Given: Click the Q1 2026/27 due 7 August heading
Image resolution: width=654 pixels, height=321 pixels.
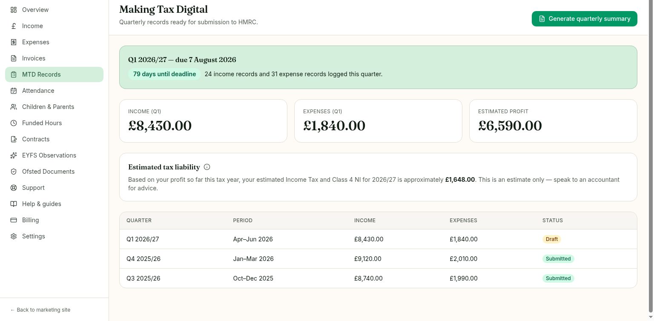Looking at the screenshot, I should (182, 60).
